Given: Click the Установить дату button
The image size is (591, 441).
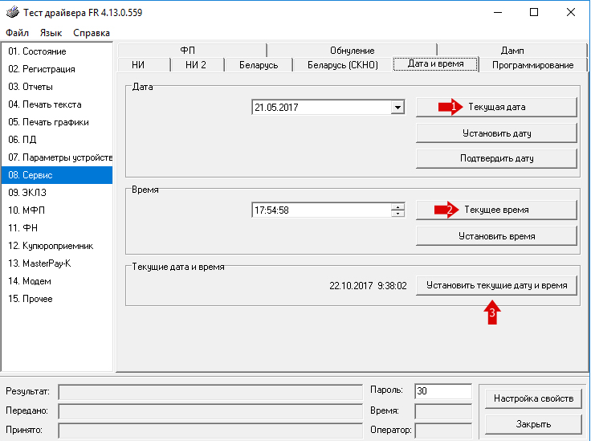Looking at the screenshot, I should [496, 133].
